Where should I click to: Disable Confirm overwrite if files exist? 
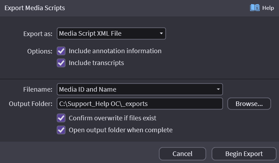click(61, 118)
